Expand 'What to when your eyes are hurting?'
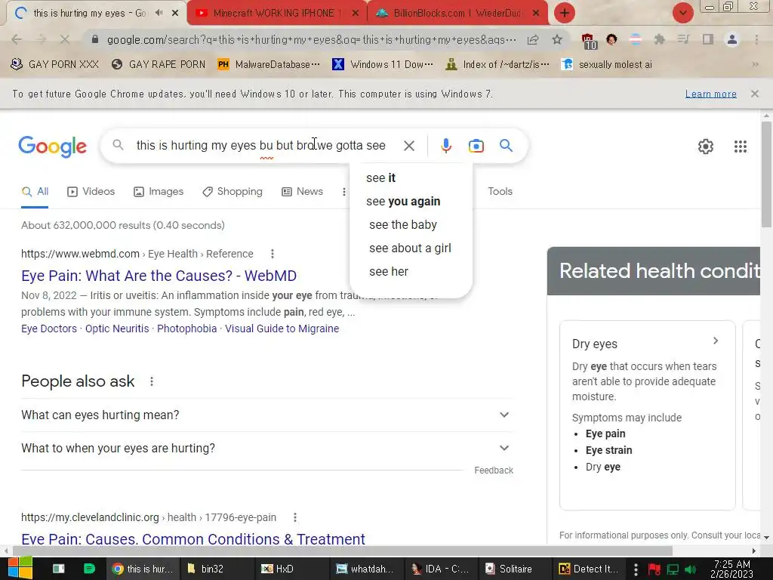The image size is (773, 580). (x=266, y=449)
